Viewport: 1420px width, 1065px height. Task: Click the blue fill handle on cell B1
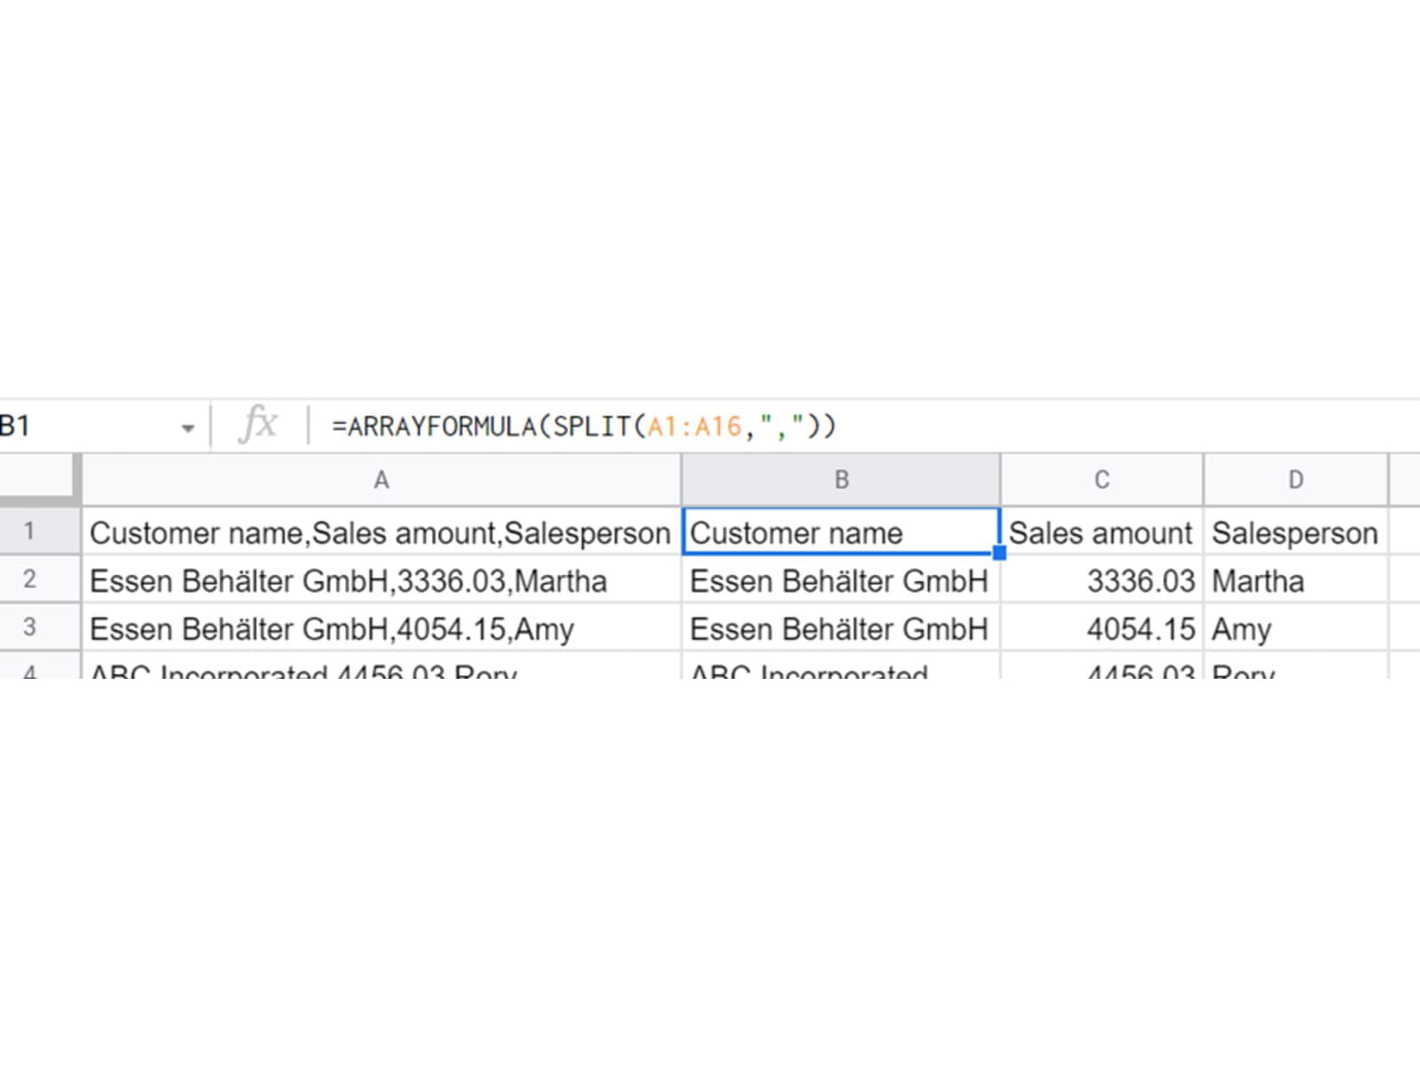click(999, 553)
